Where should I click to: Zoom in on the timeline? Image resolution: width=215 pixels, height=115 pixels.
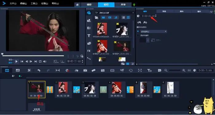click(x=184, y=70)
